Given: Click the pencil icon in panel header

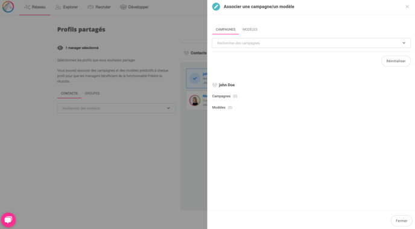Looking at the screenshot, I should (x=216, y=7).
